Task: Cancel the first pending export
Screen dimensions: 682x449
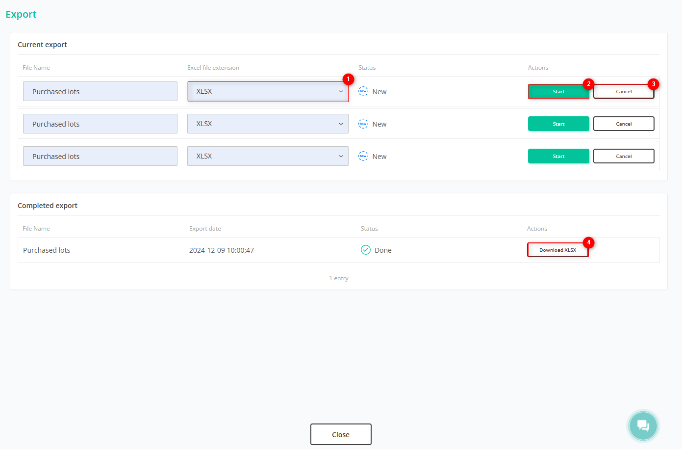Action: point(623,92)
